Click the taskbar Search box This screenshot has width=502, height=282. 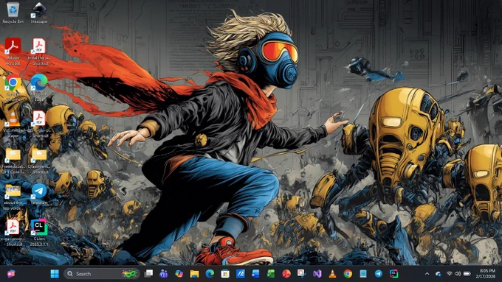[101, 274]
